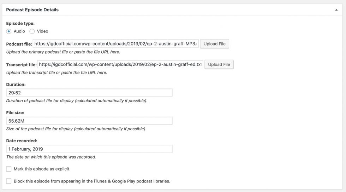
Task: Click the 'Date recorded:' label
Action: [22, 141]
